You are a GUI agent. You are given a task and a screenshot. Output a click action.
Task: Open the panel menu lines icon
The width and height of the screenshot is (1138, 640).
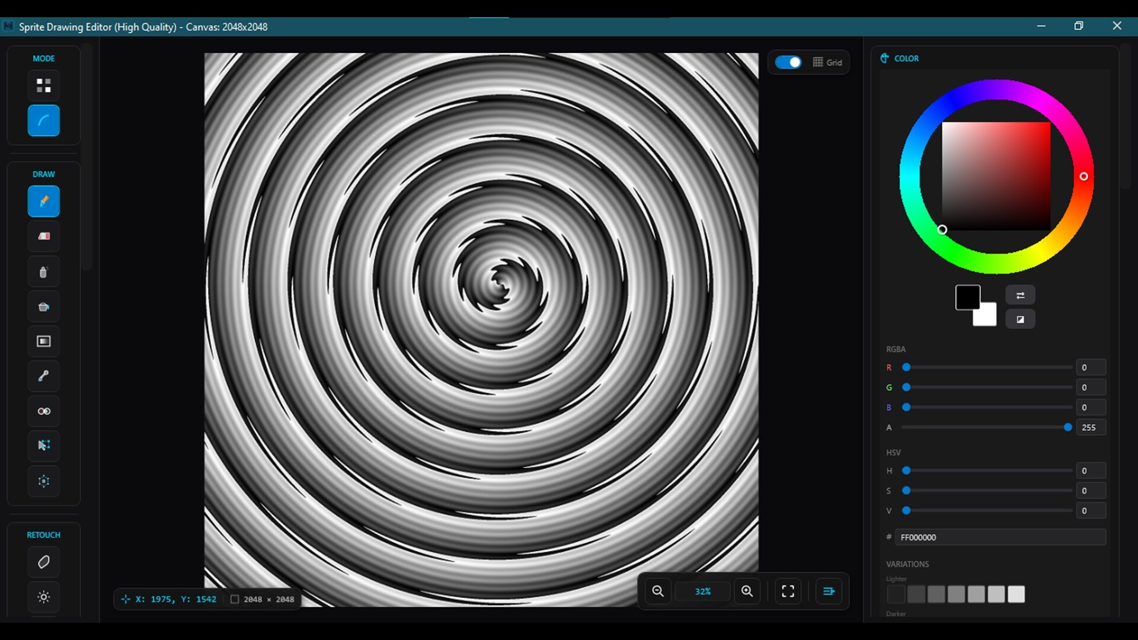point(829,591)
